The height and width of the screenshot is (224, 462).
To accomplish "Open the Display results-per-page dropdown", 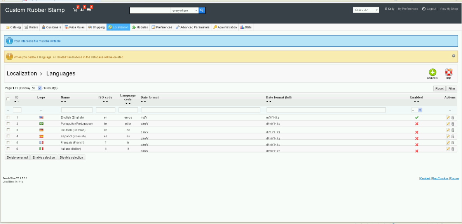I will coord(36,88).
